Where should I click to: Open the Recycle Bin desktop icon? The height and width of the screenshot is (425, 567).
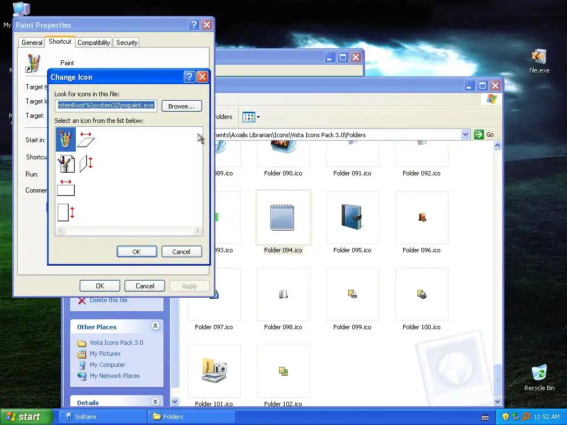(539, 377)
